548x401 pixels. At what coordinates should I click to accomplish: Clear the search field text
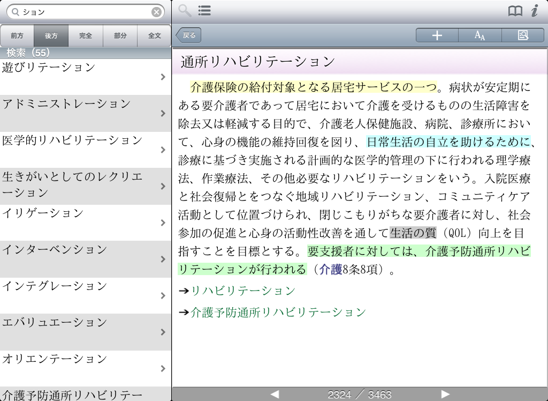tap(156, 12)
